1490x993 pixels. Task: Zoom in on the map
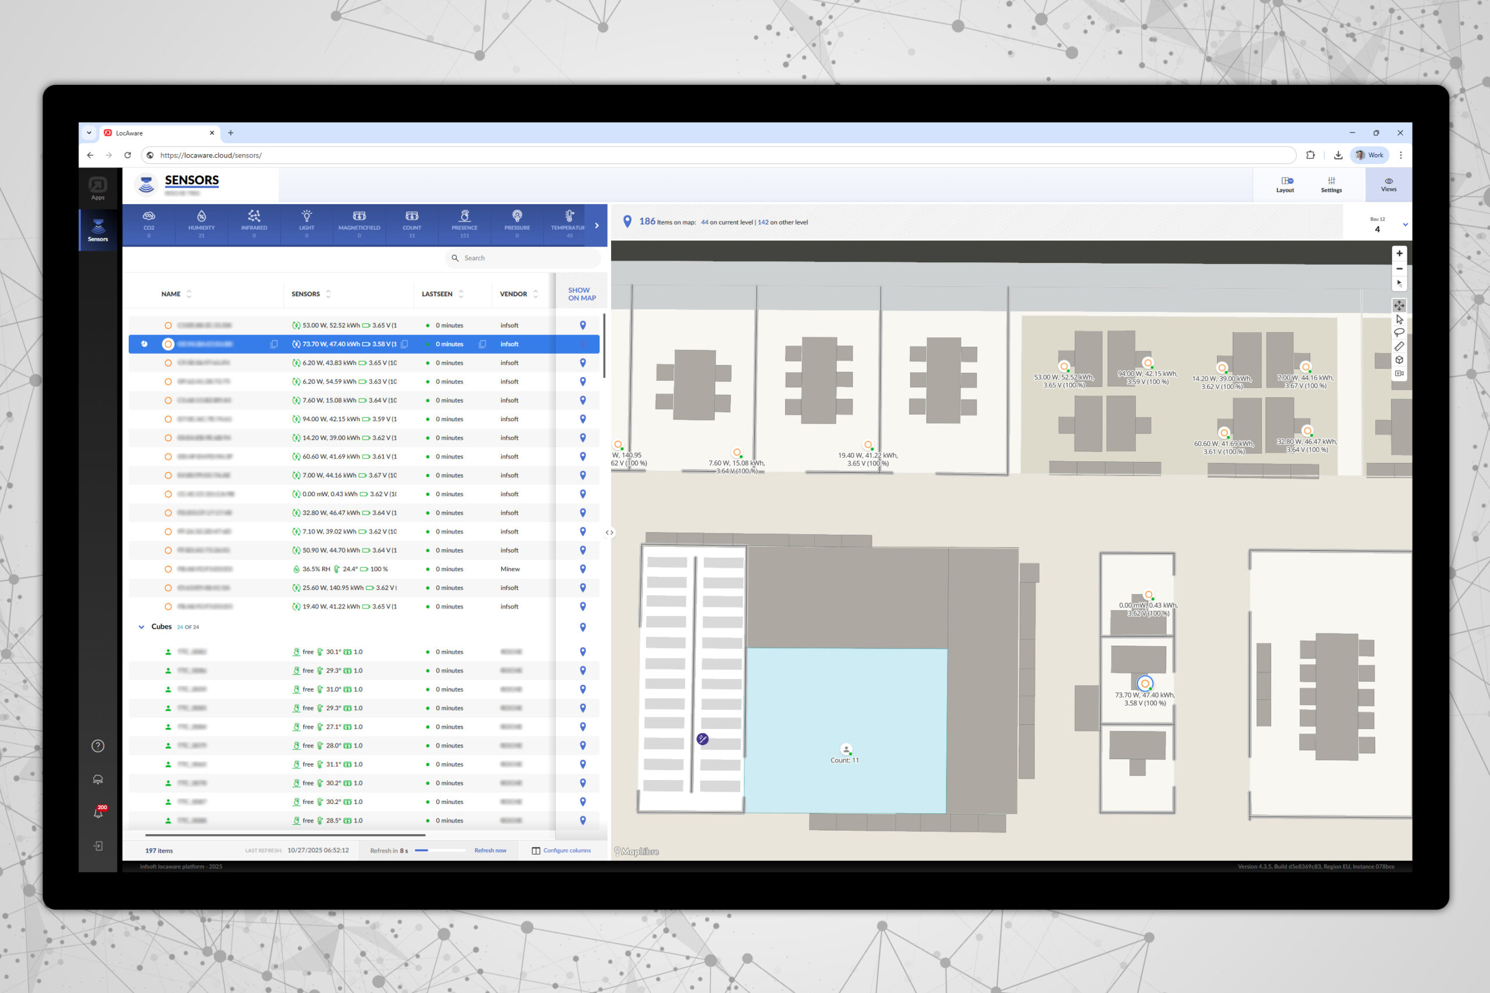(x=1399, y=253)
